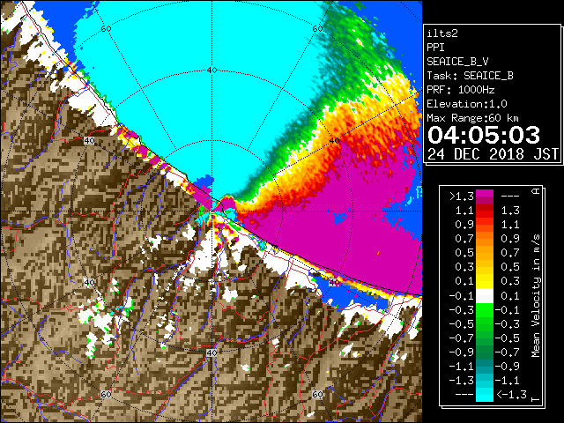Click the 'Task: SEAICE_B' line
Viewport: 564px width, 423px height.
pyautogui.click(x=470, y=76)
